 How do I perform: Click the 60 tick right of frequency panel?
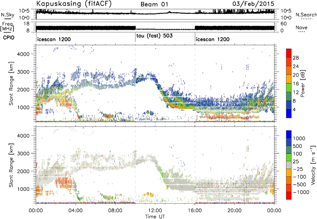[284, 24]
